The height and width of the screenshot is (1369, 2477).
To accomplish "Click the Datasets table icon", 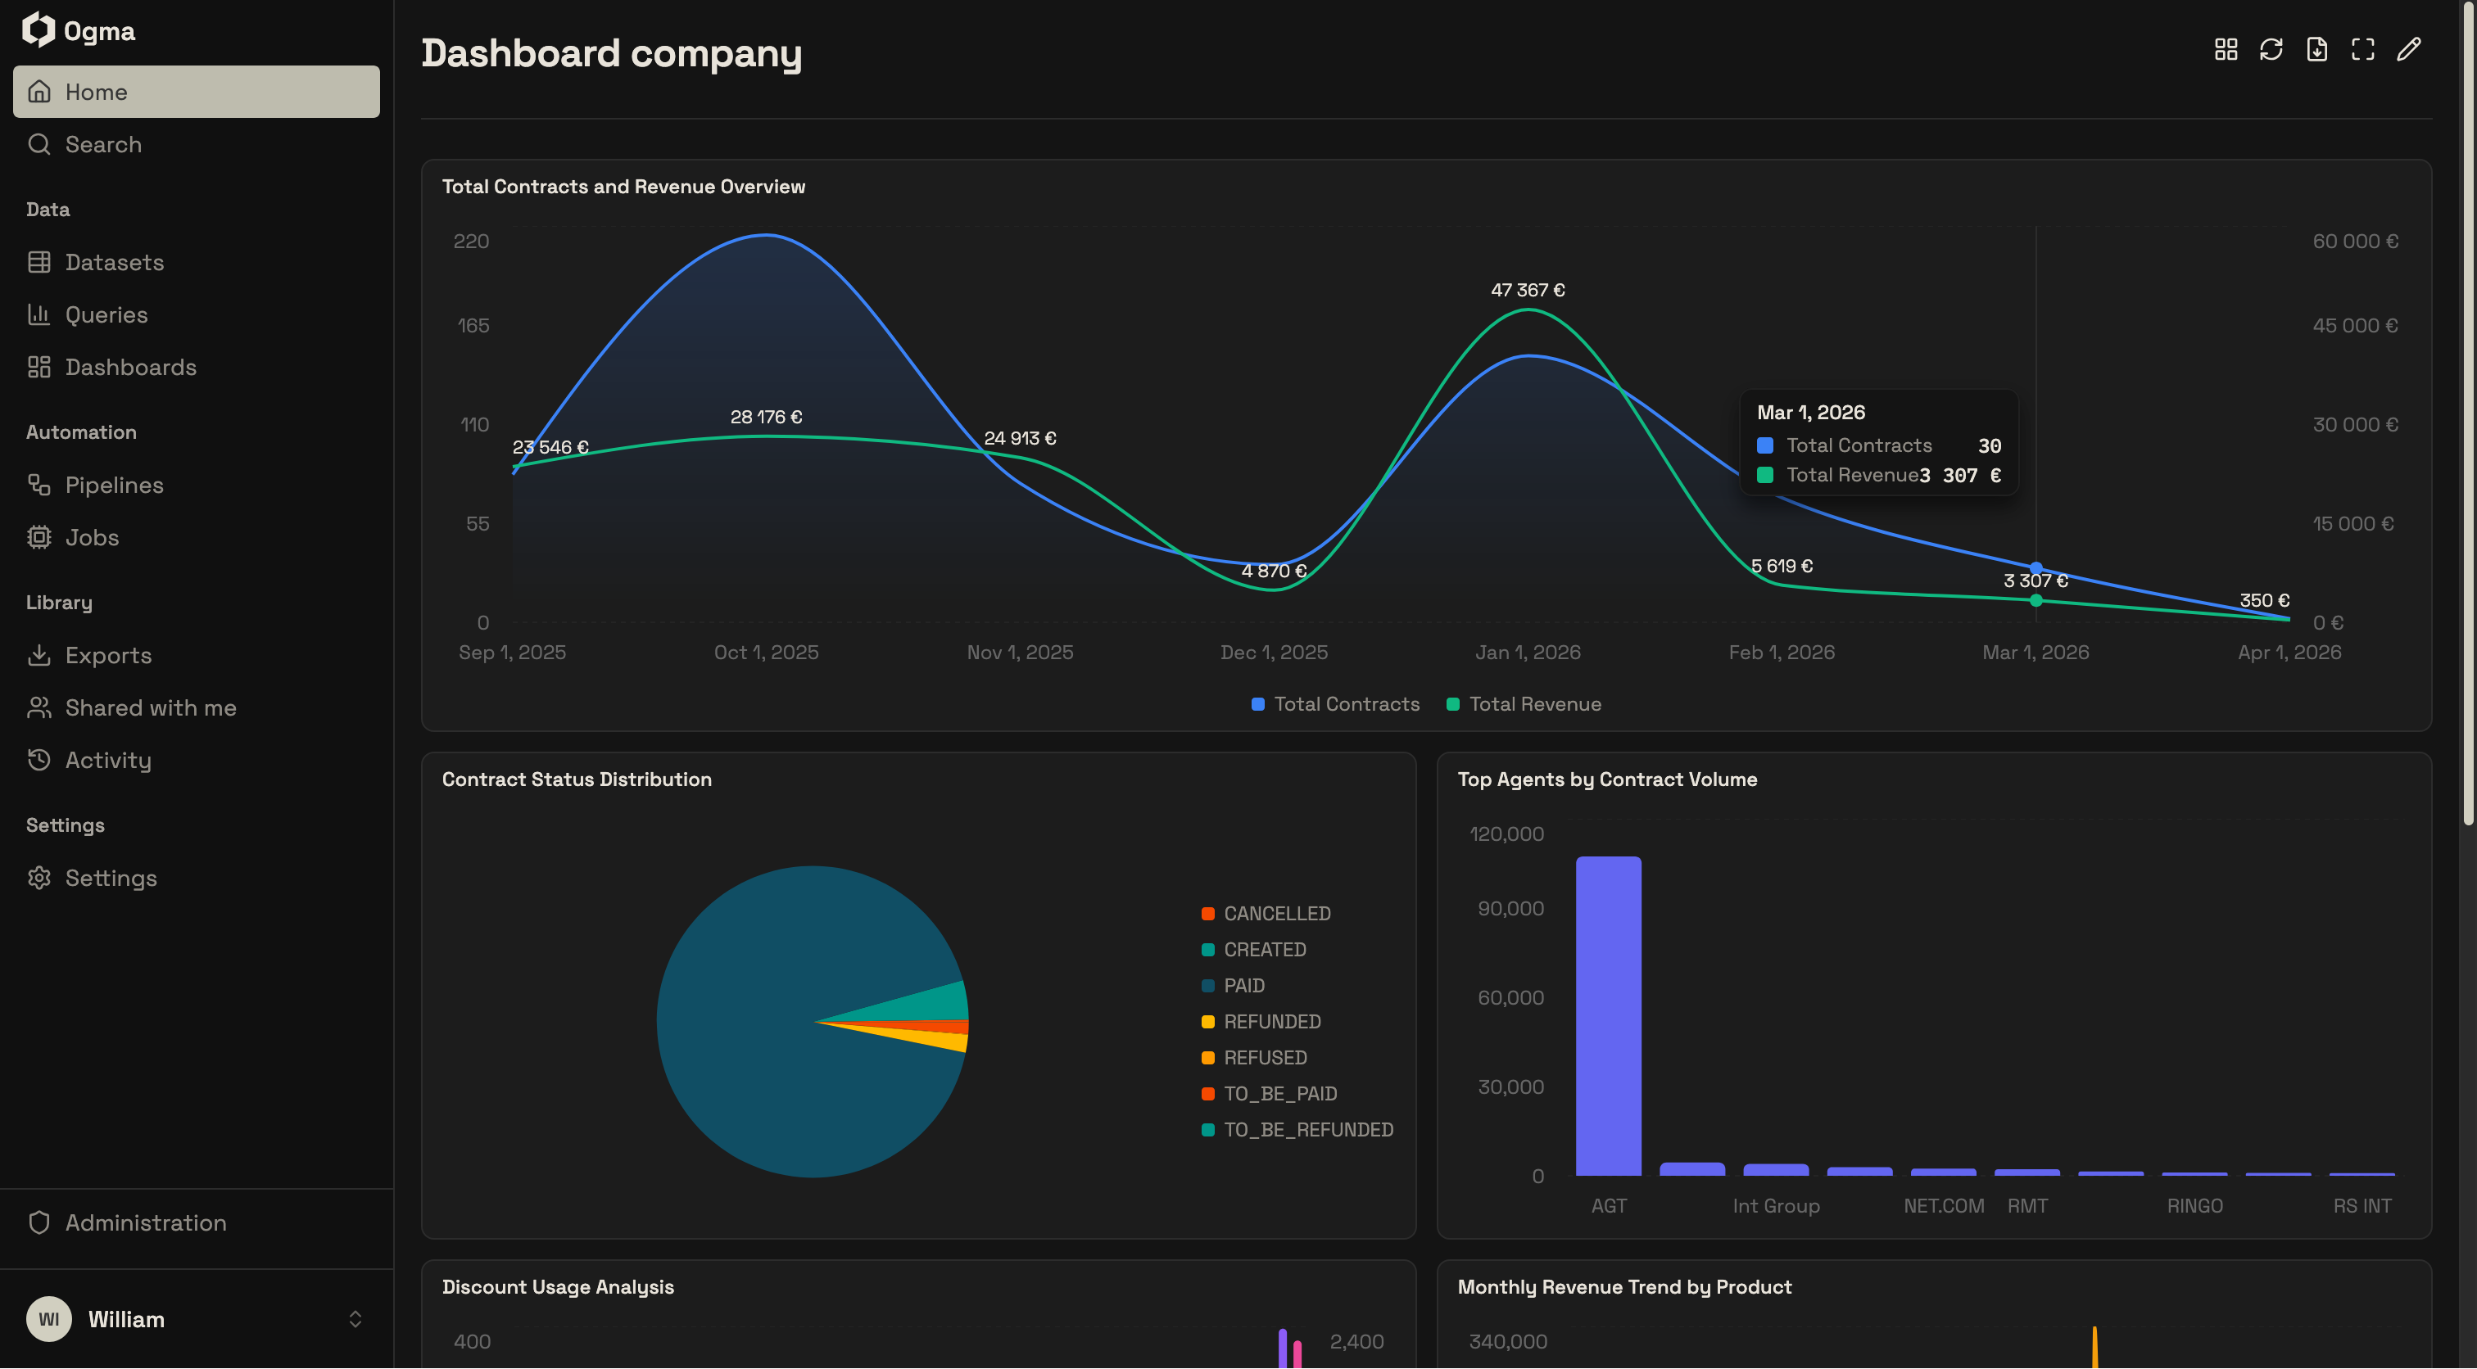I will click(38, 263).
